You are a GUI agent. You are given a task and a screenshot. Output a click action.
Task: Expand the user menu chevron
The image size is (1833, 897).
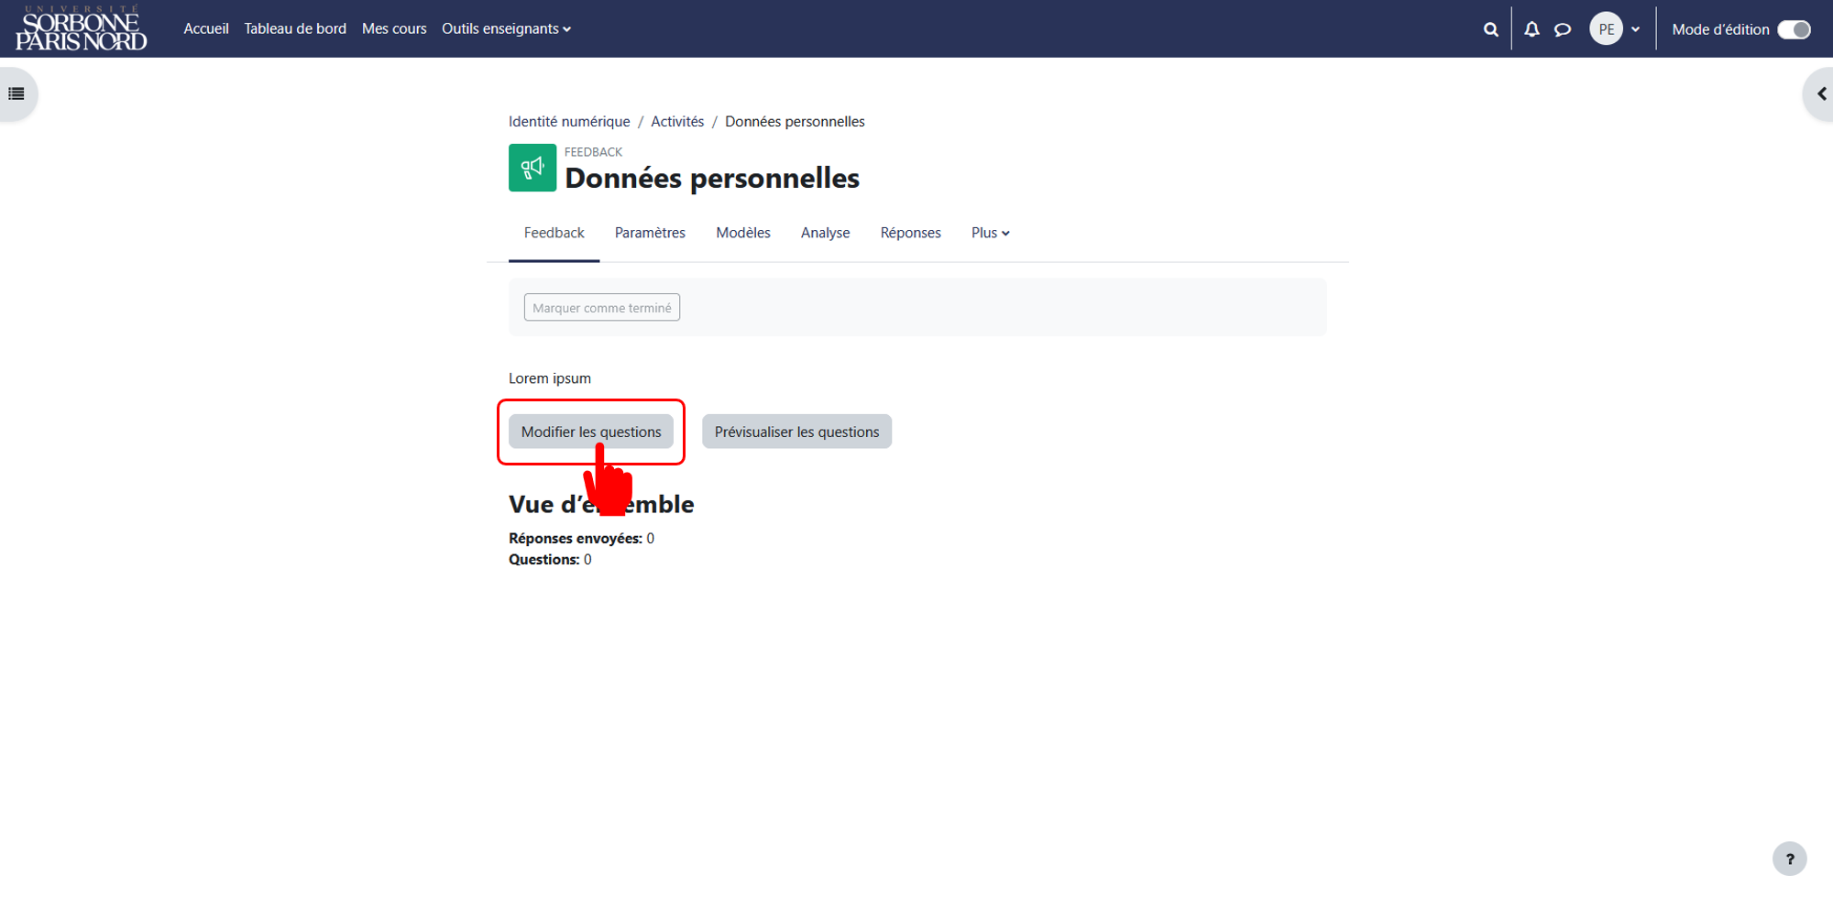point(1635,29)
